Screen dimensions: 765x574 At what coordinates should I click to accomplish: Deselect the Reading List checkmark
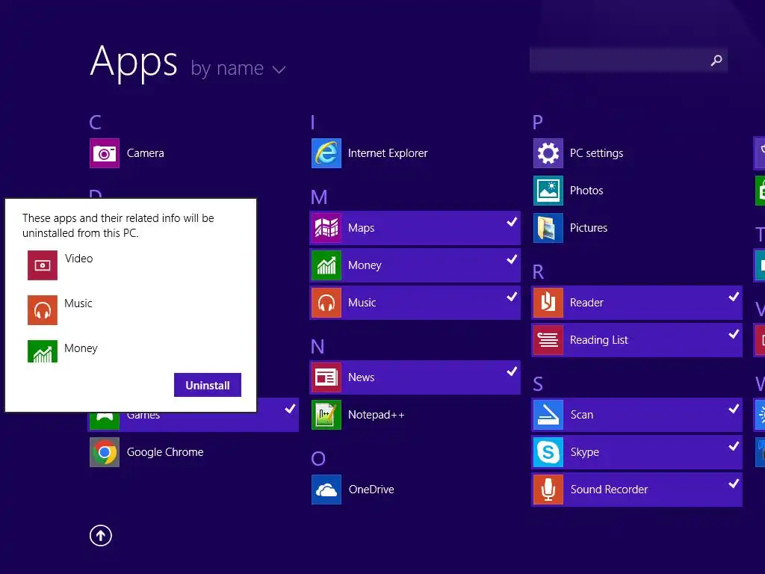pyautogui.click(x=734, y=334)
